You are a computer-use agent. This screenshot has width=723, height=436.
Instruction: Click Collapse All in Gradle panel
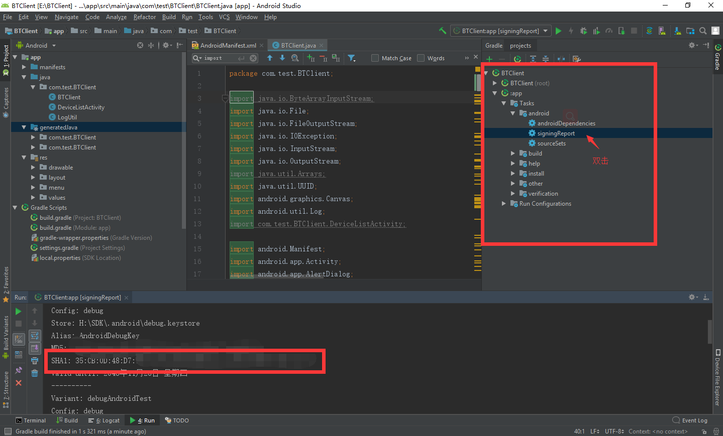coord(546,59)
